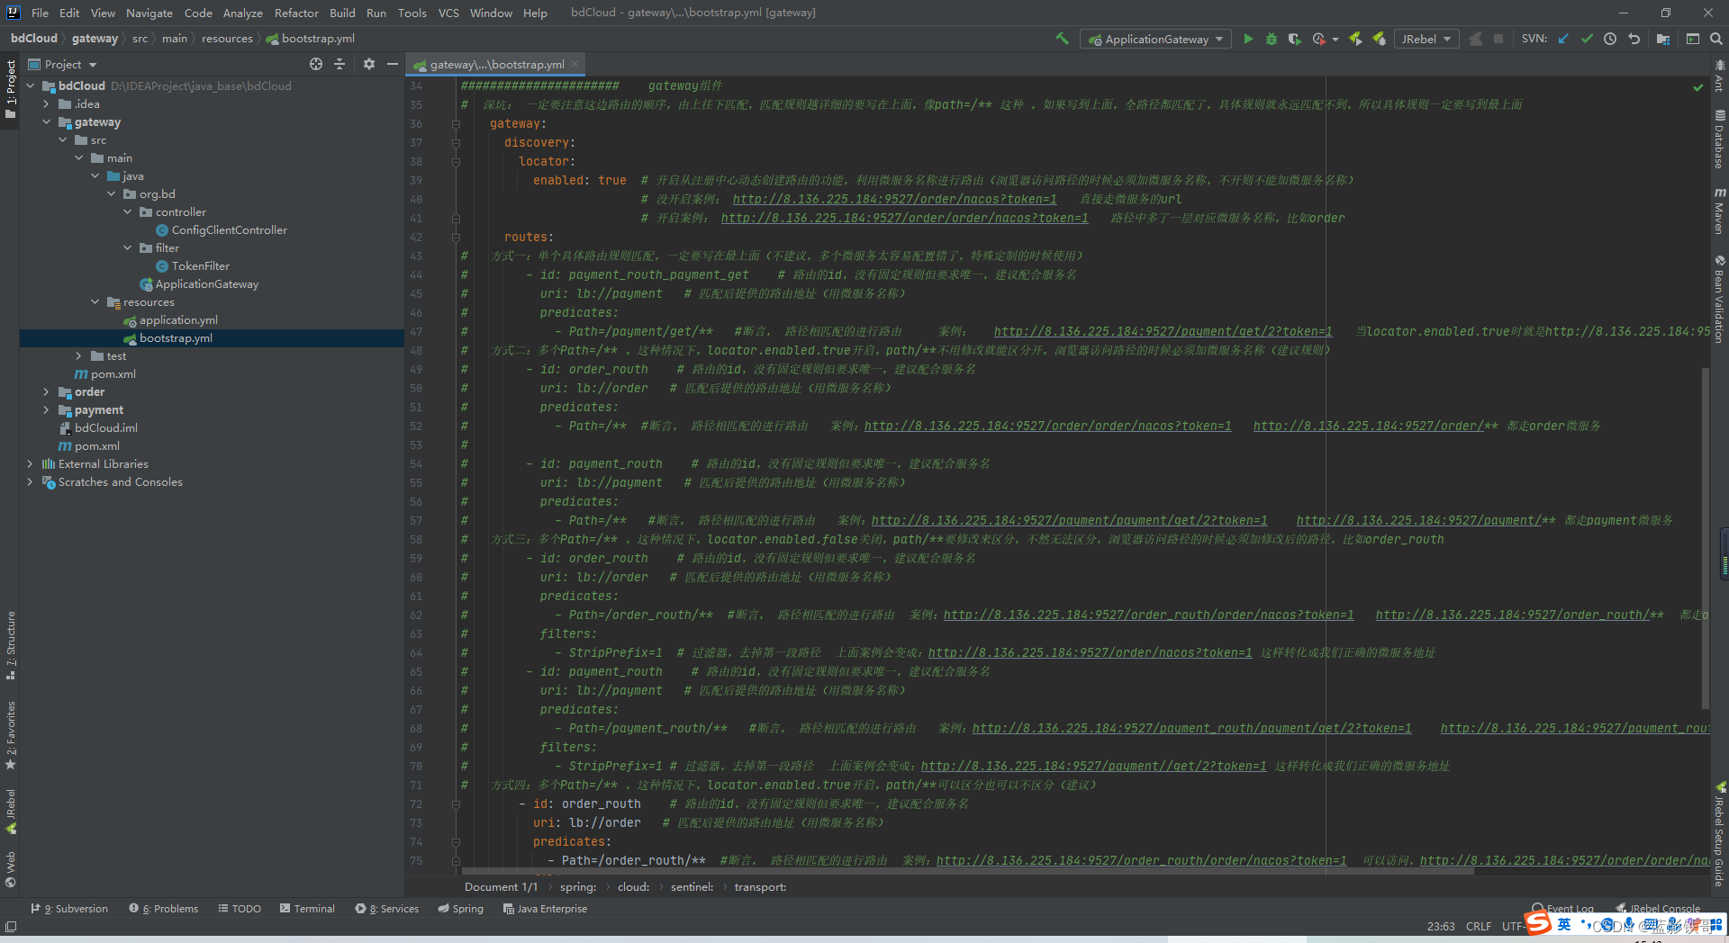
Task: Open ApplicationGateway run configuration dropdown
Action: point(1156,39)
